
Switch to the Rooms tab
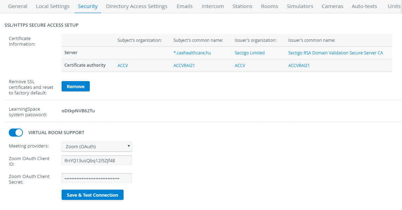[x=269, y=6]
